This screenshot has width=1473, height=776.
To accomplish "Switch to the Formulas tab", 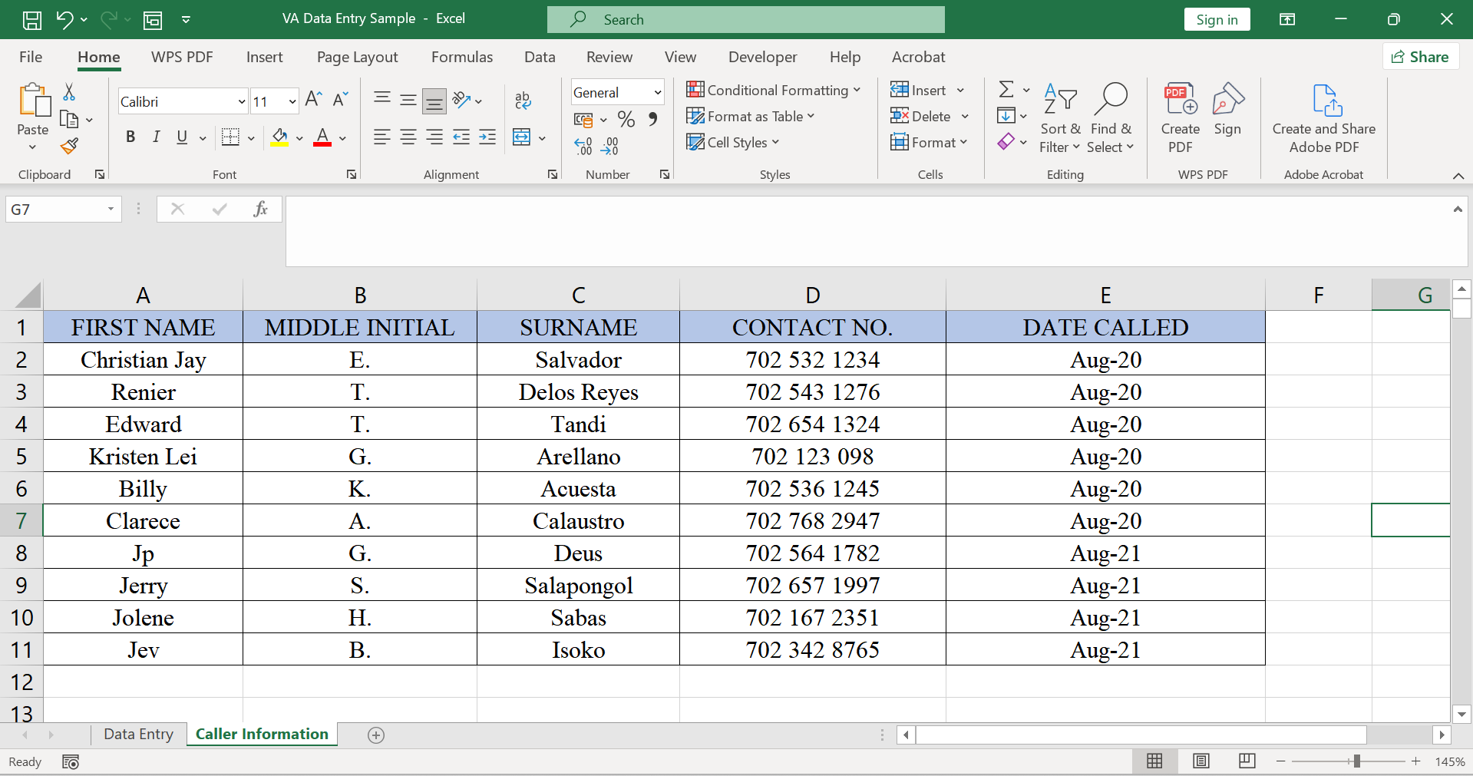I will click(x=462, y=57).
